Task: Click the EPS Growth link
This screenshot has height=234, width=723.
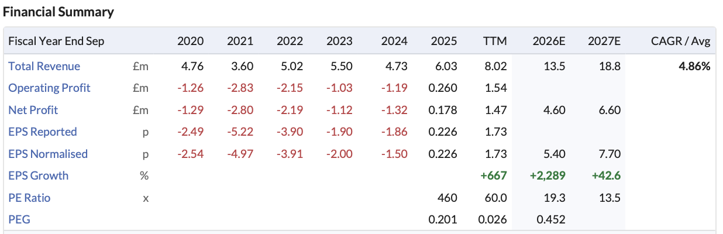Action: click(39, 175)
